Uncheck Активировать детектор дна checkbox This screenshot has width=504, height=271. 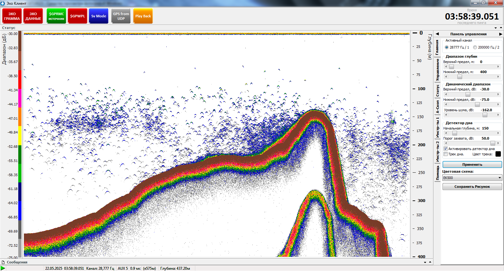point(445,149)
